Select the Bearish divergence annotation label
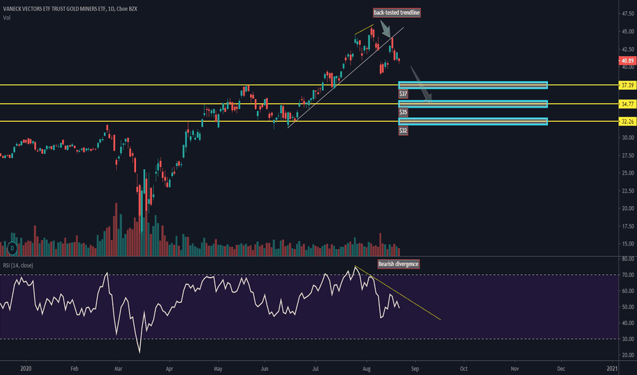Viewport: 637px width, 375px height. (x=398, y=264)
